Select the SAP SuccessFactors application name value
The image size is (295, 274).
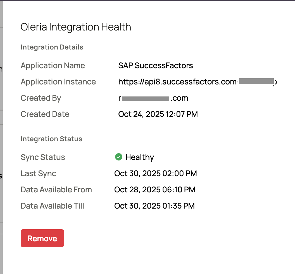[x=156, y=66]
